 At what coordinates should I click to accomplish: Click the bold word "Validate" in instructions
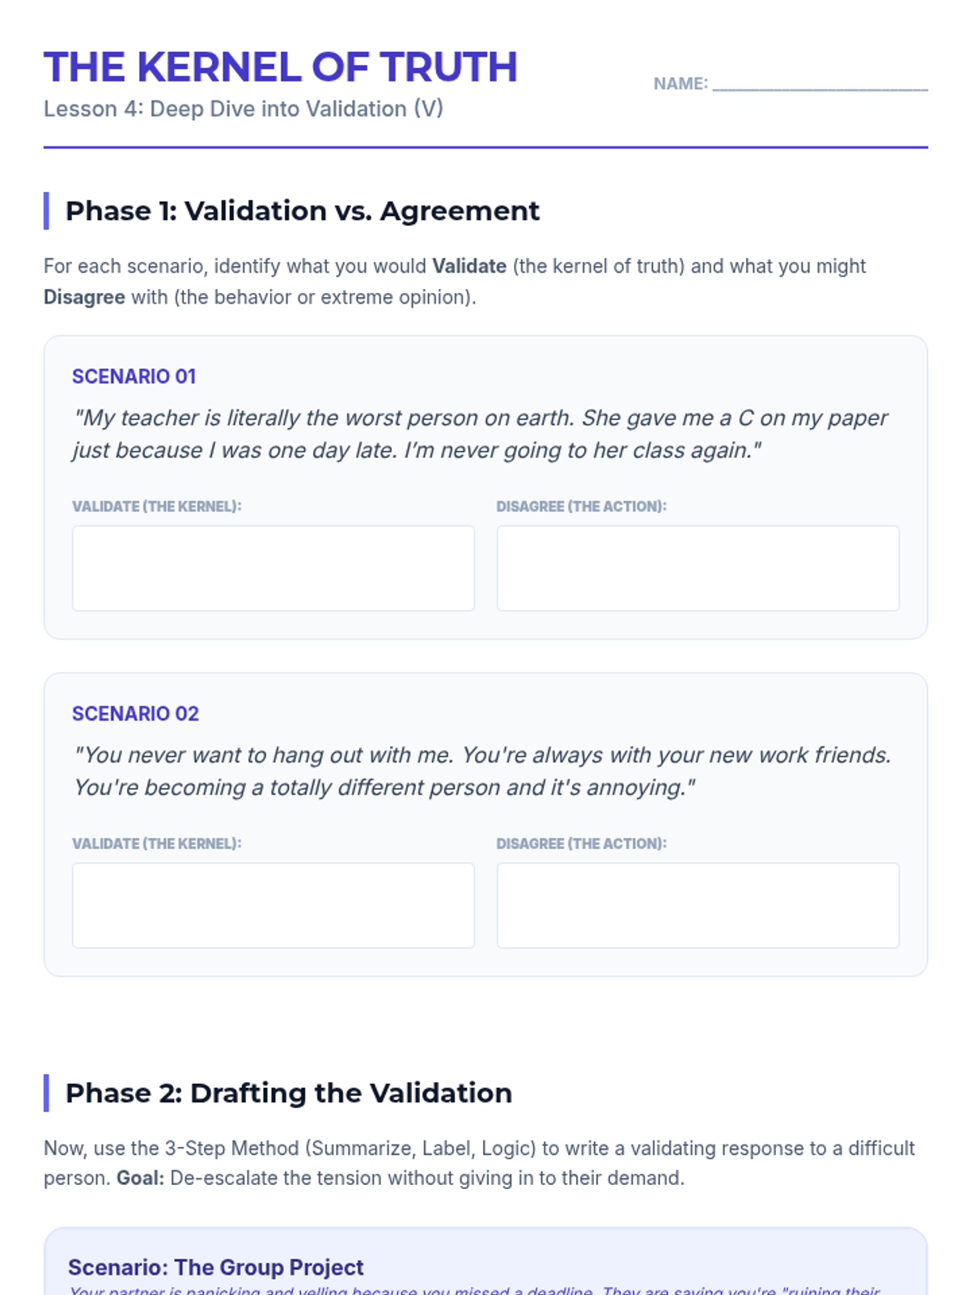[469, 266]
